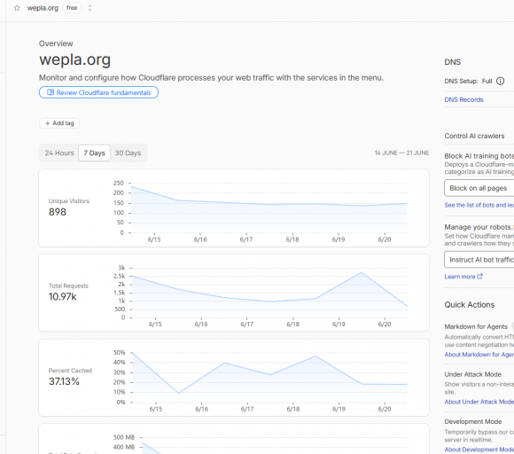Click the Percent Cached value 37.13%
The width and height of the screenshot is (514, 454).
pyautogui.click(x=64, y=381)
